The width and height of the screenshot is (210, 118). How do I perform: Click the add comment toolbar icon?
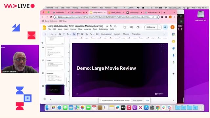click(x=97, y=34)
